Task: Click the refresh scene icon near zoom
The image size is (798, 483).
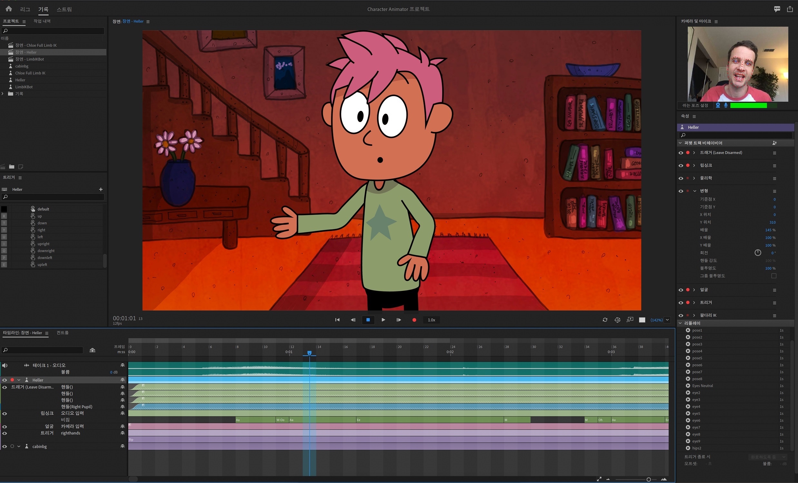Action: pyautogui.click(x=605, y=320)
